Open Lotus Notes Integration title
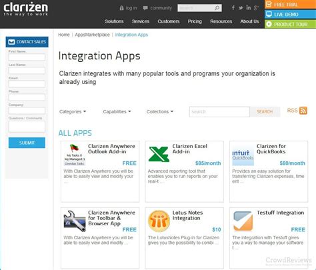Image resolution: width=316 pixels, height=270 pixels. click(x=187, y=215)
